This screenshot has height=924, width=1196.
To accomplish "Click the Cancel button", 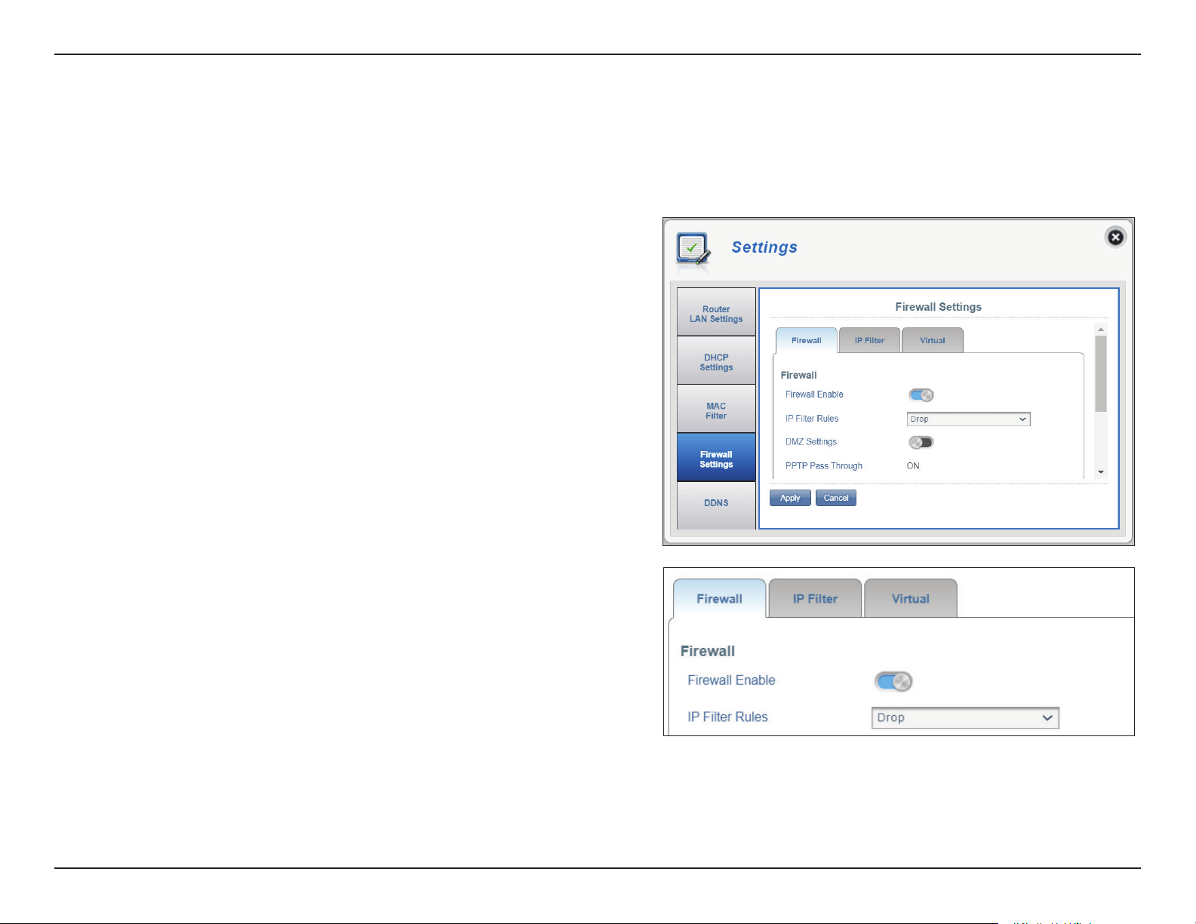I will pos(836,498).
